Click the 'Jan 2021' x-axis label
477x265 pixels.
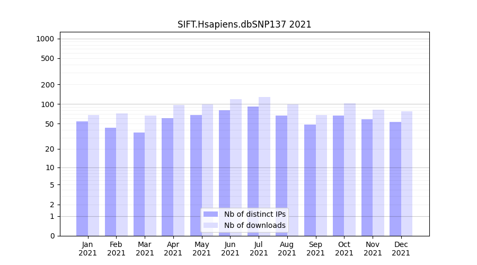point(88,249)
